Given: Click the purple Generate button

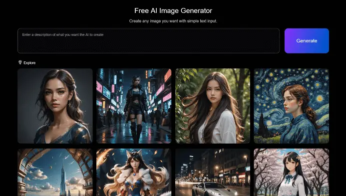Looking at the screenshot, I should point(307,41).
